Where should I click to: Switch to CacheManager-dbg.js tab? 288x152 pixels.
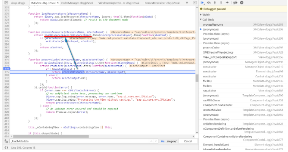point(77,3)
